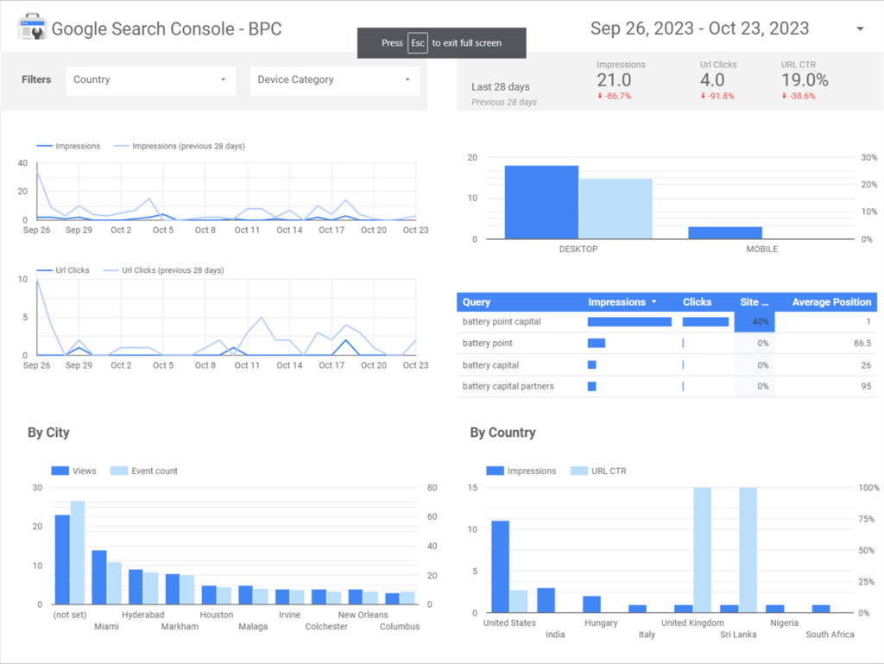Image resolution: width=884 pixels, height=664 pixels.
Task: Expand the date range picker arrow
Action: (860, 28)
